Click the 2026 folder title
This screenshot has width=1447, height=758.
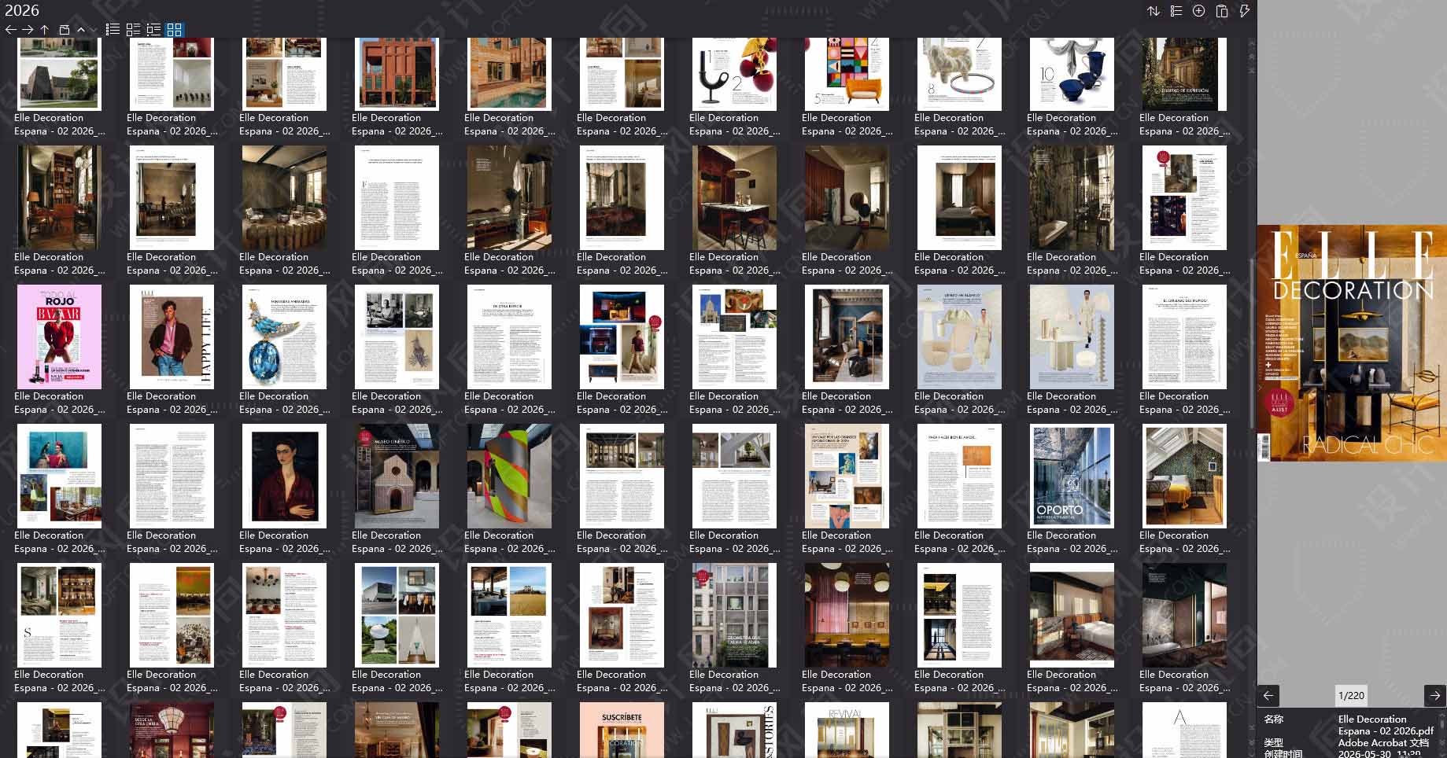pos(22,10)
